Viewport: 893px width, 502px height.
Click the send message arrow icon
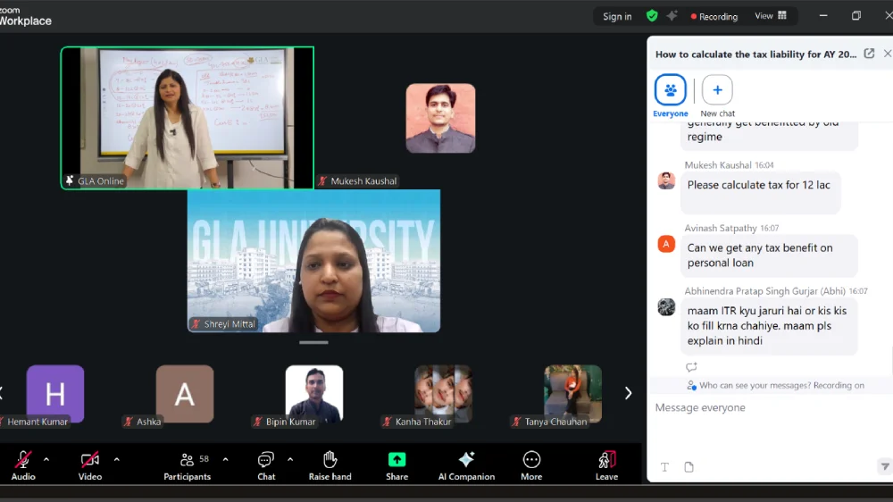tap(884, 466)
